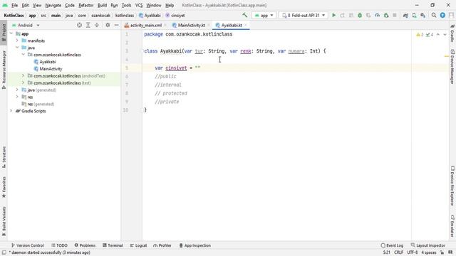Click the blue update notification icon
The width and height of the screenshot is (456, 256).
[442, 15]
